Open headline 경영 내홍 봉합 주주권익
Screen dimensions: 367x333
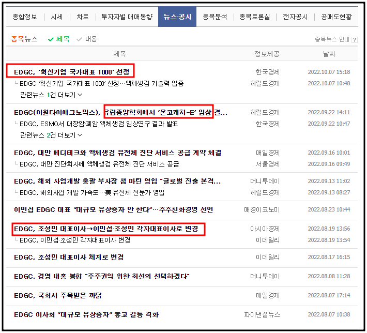coord(102,276)
